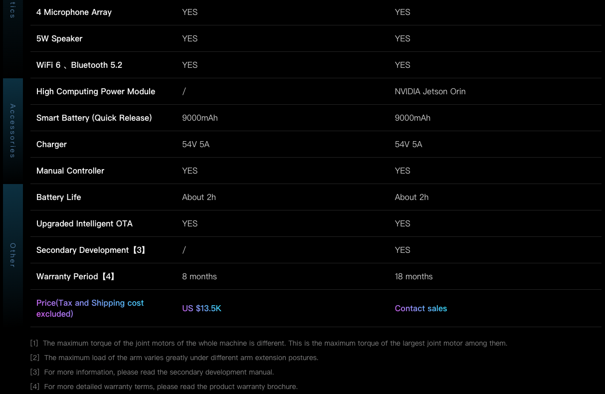The height and width of the screenshot is (394, 605).
Task: Click the Smart Battery (Quick Release) label
Action: pyautogui.click(x=94, y=118)
